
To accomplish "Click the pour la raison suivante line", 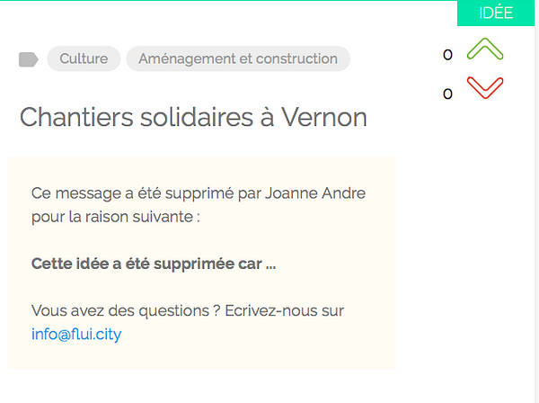I will 116,217.
